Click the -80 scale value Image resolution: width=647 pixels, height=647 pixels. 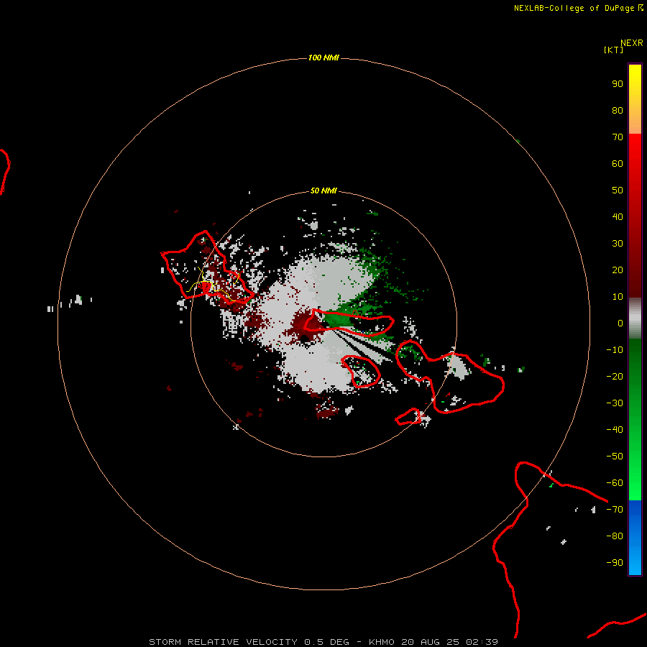pos(615,536)
